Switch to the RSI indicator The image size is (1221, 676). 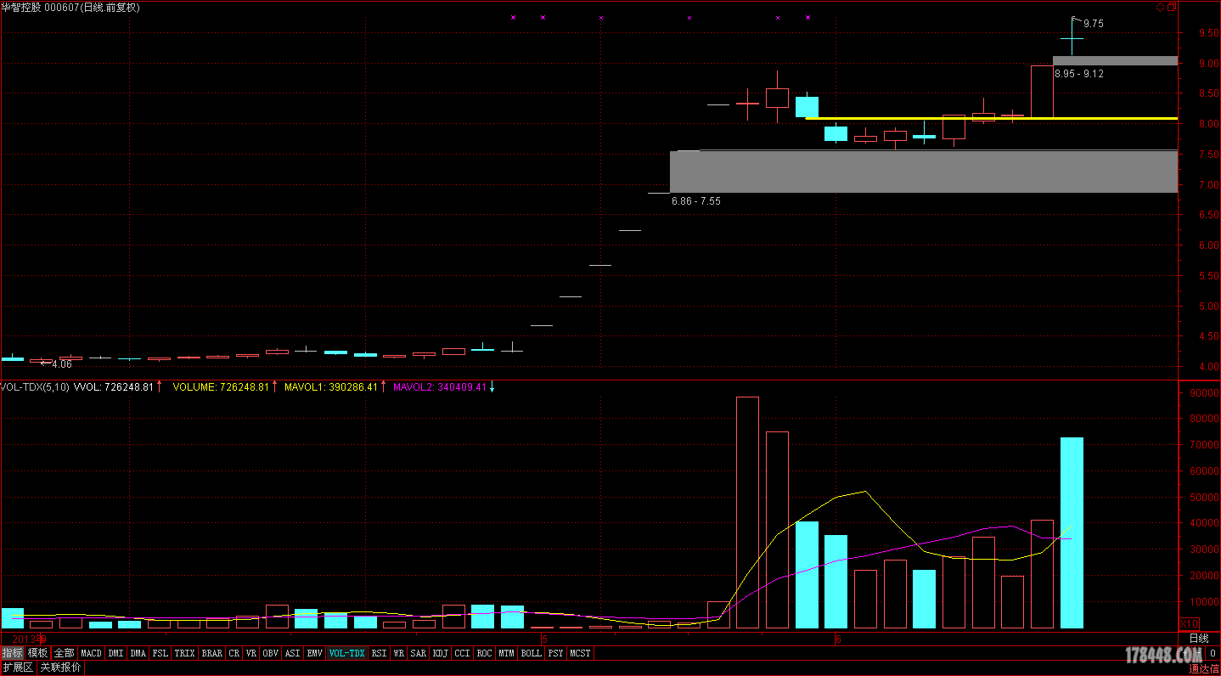379,653
